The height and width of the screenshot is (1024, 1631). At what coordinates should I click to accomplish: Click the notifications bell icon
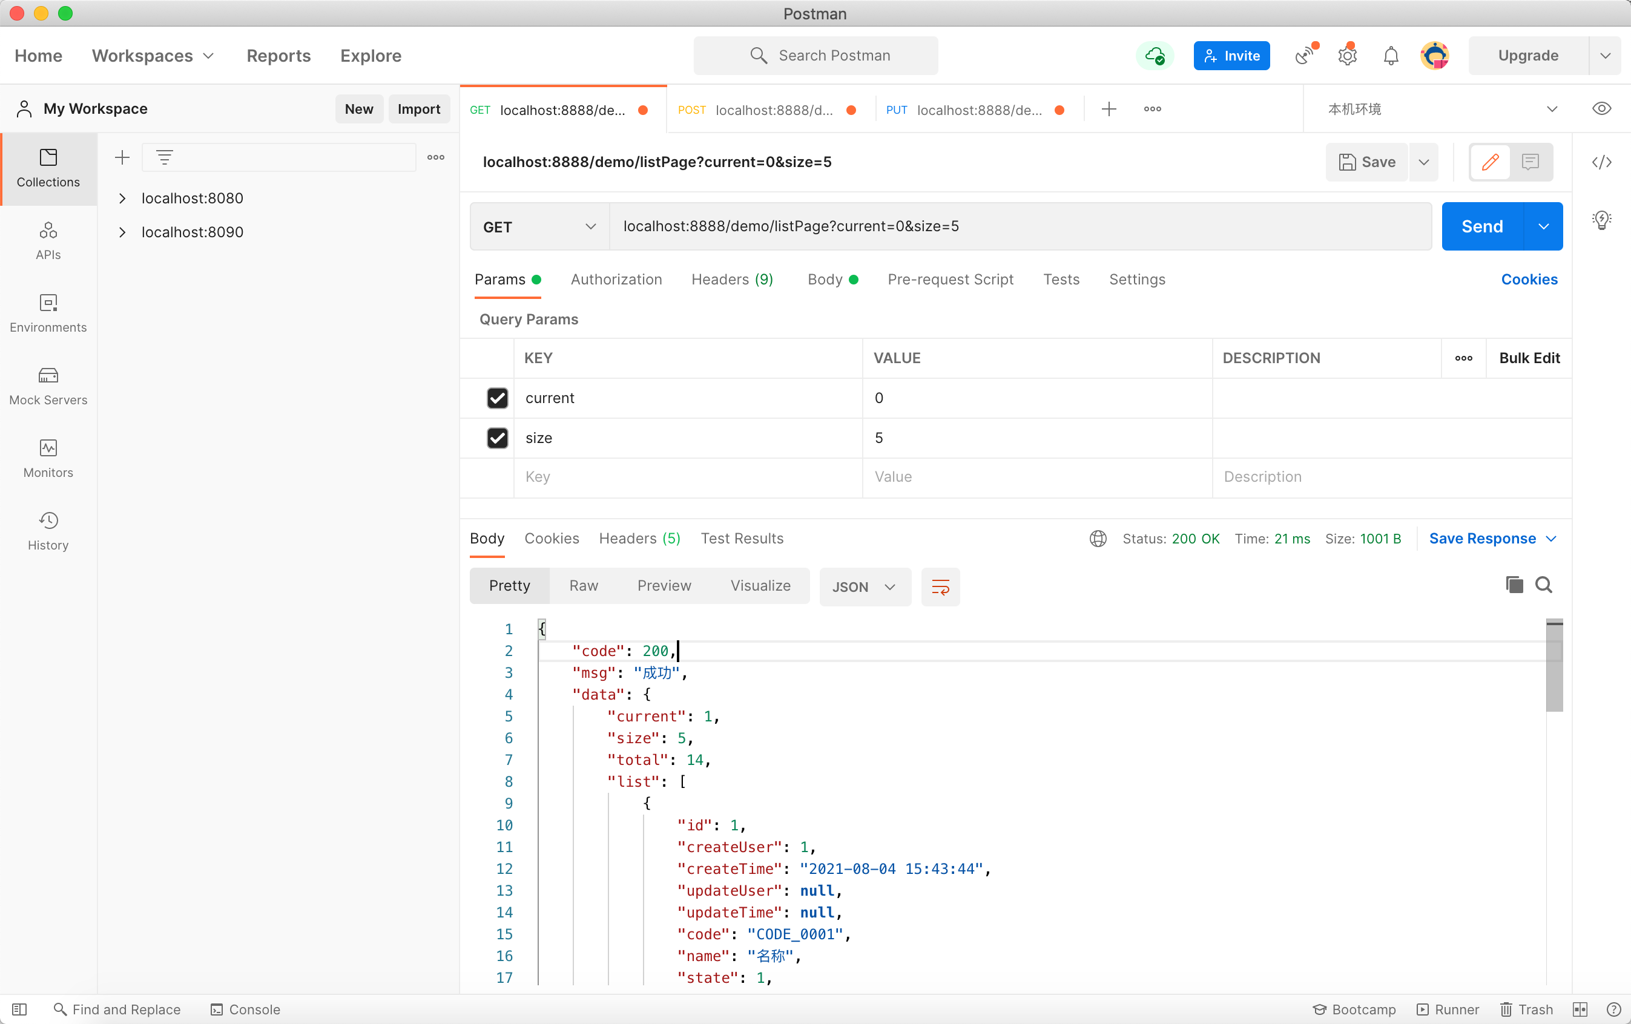[x=1391, y=56]
